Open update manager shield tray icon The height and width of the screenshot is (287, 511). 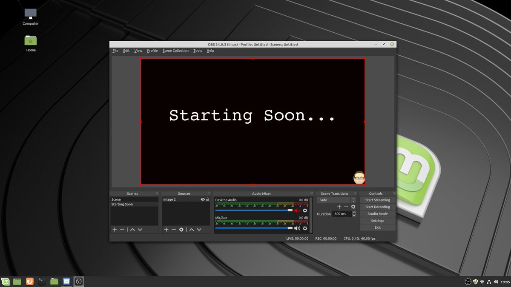[475, 281]
